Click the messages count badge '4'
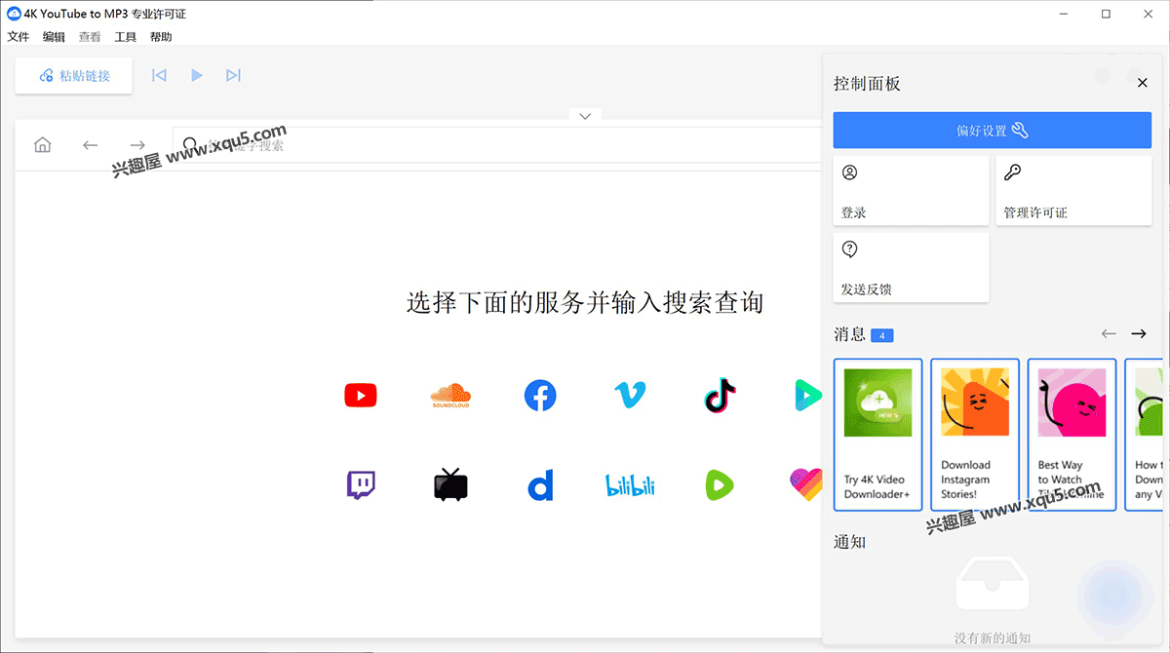Image resolution: width=1170 pixels, height=653 pixels. [882, 335]
